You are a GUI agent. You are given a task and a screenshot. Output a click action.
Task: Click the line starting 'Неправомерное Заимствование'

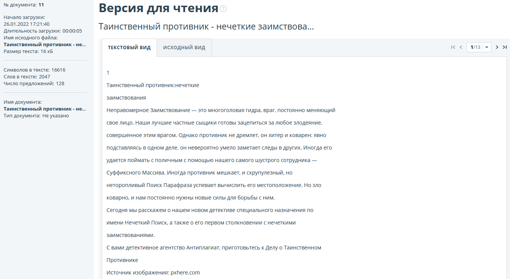221,110
